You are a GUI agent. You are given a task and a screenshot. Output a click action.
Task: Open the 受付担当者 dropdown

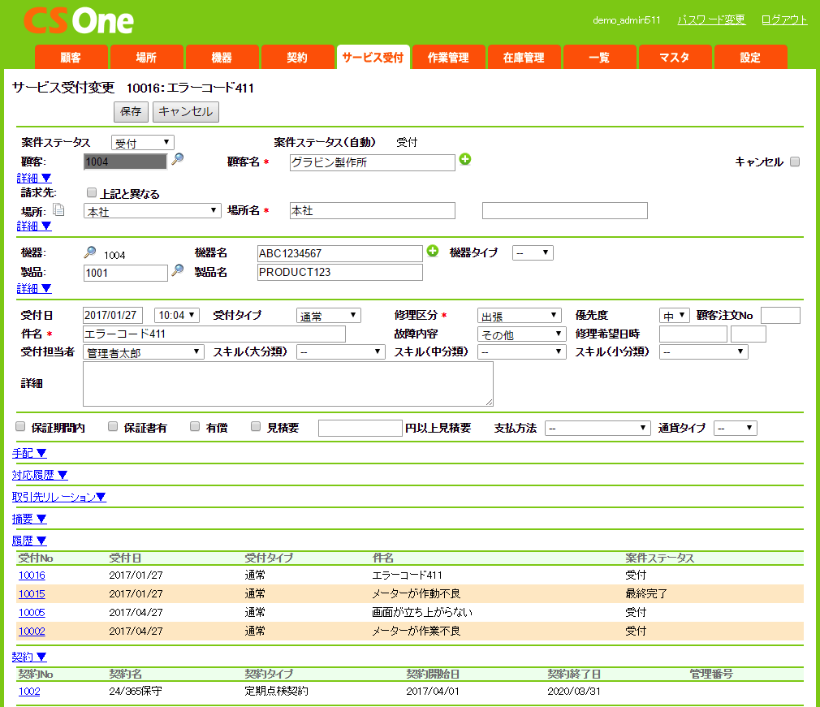(x=143, y=352)
